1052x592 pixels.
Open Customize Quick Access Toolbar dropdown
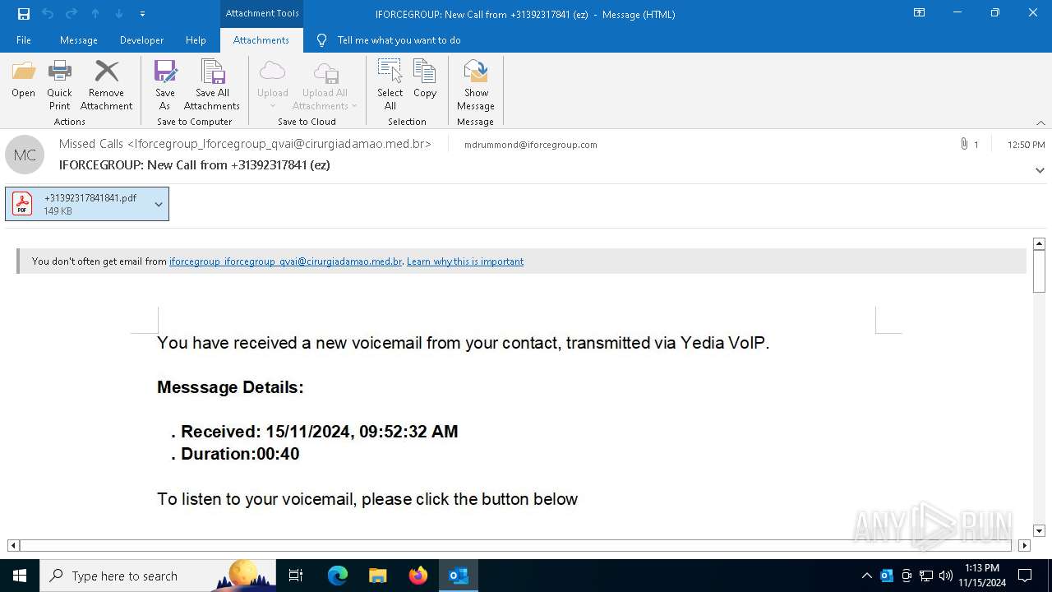click(142, 14)
